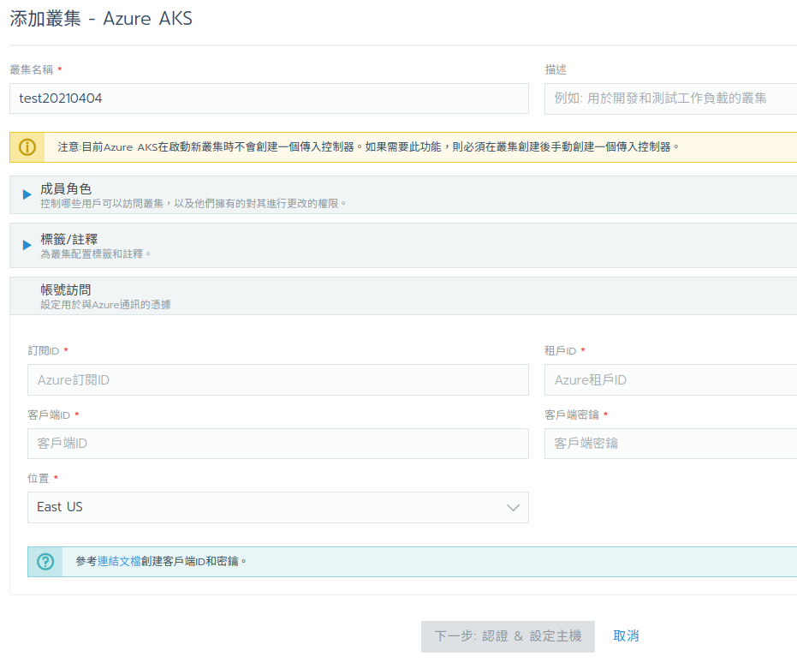
Task: Expand the 標籤/註釋 section triangle
Action: 27,245
